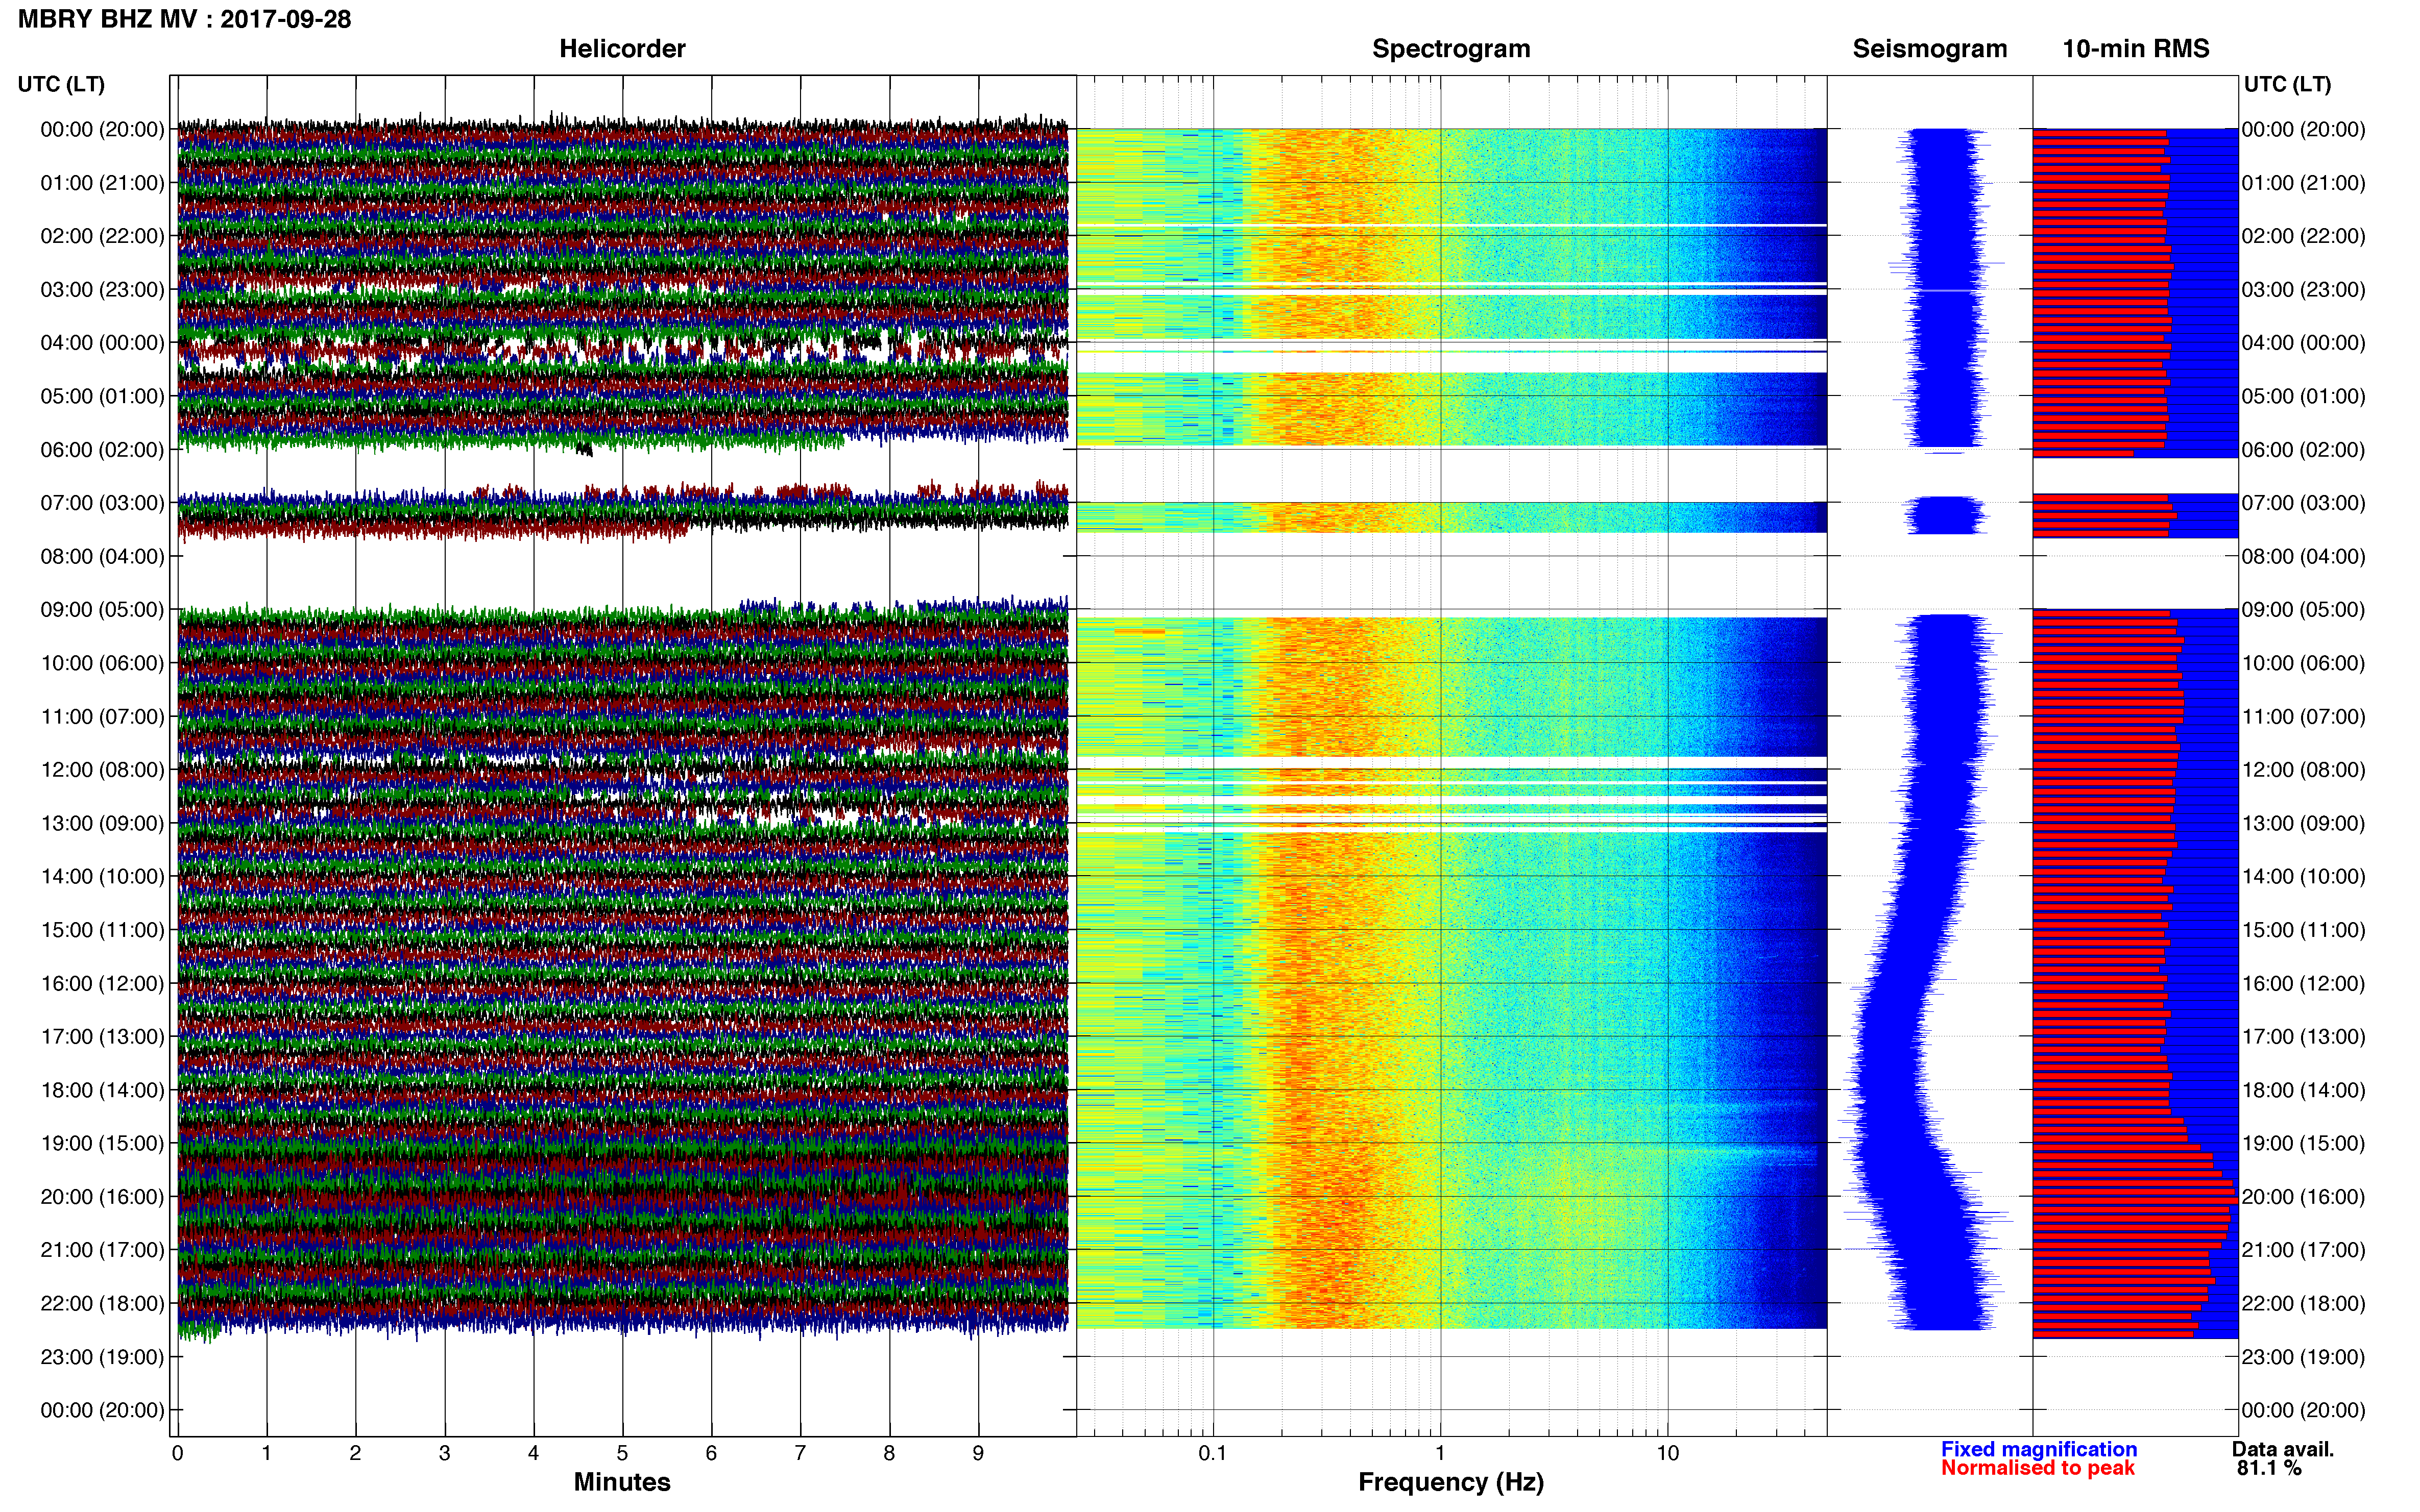Click the plot title 'MBRY BHZ MV : 2017-09-28'
The width and height of the screenshot is (2420, 1512).
[x=184, y=19]
